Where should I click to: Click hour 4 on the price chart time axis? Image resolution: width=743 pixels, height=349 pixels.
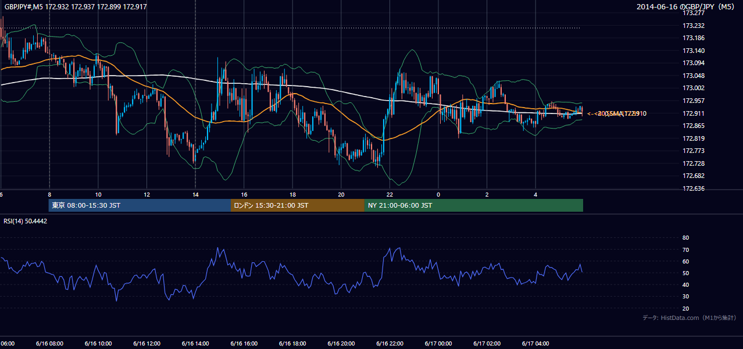535,194
